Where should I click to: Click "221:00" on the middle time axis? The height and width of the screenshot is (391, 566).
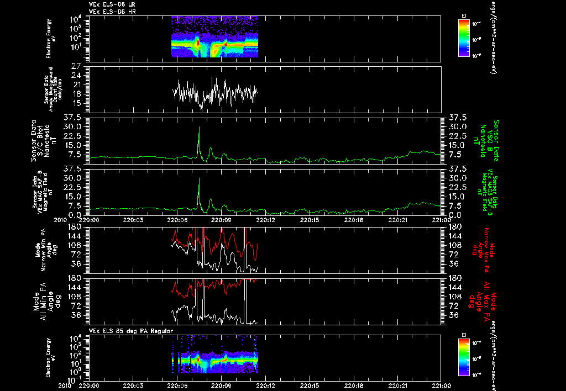click(441, 220)
